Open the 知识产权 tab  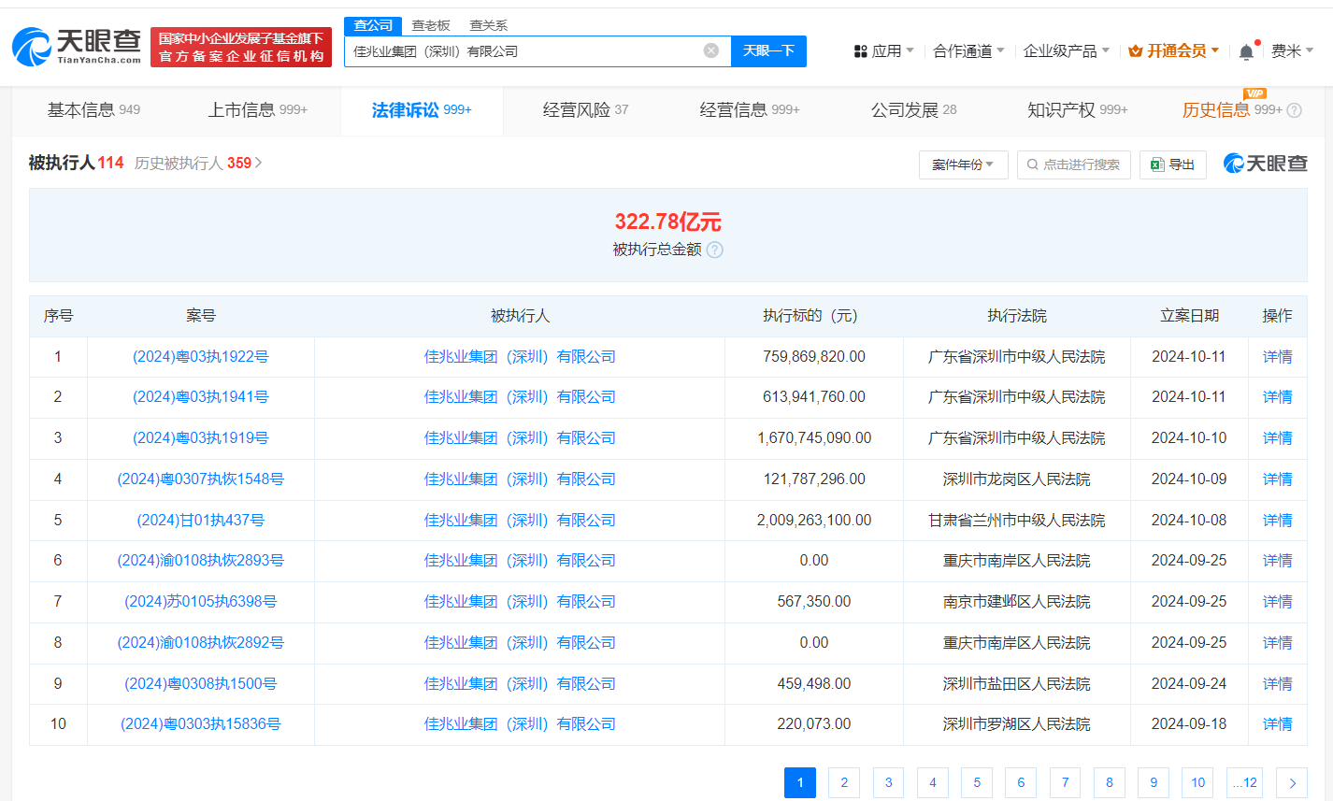coord(1078,110)
